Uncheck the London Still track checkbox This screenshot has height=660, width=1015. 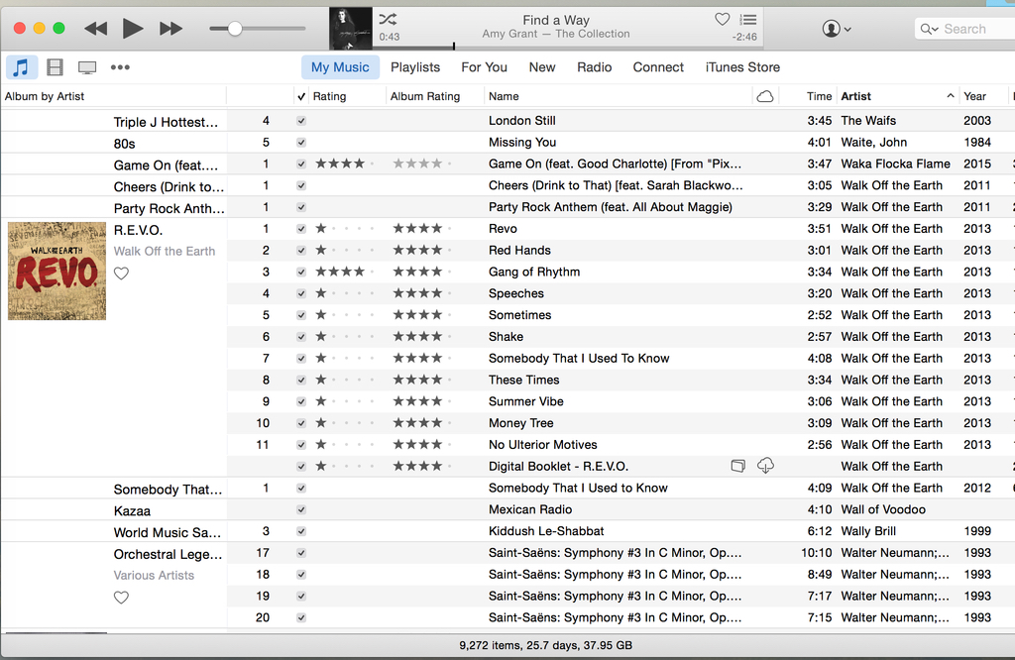(x=301, y=120)
